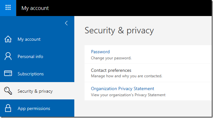Go to Personal info in the sidebar
213x118 pixels.
[30, 56]
